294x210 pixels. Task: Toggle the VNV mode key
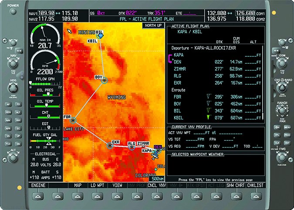pos(18,120)
